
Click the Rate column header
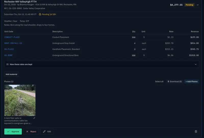(171, 32)
